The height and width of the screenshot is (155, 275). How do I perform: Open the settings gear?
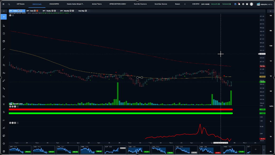point(243,4)
